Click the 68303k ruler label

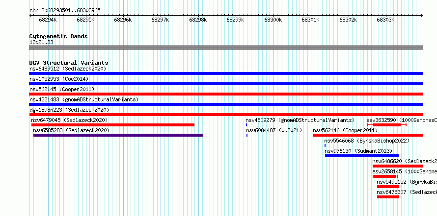[386, 20]
